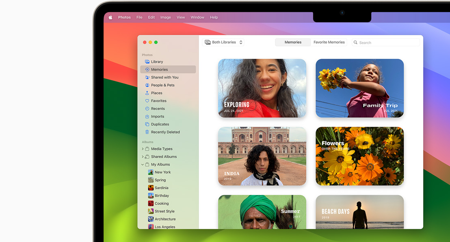Image resolution: width=450 pixels, height=242 pixels.
Task: Select the Library icon in the sidebar
Action: (147, 61)
